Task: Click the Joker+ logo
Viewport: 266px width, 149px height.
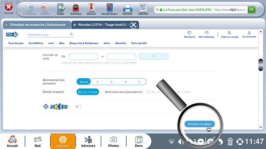Action: pos(56,107)
